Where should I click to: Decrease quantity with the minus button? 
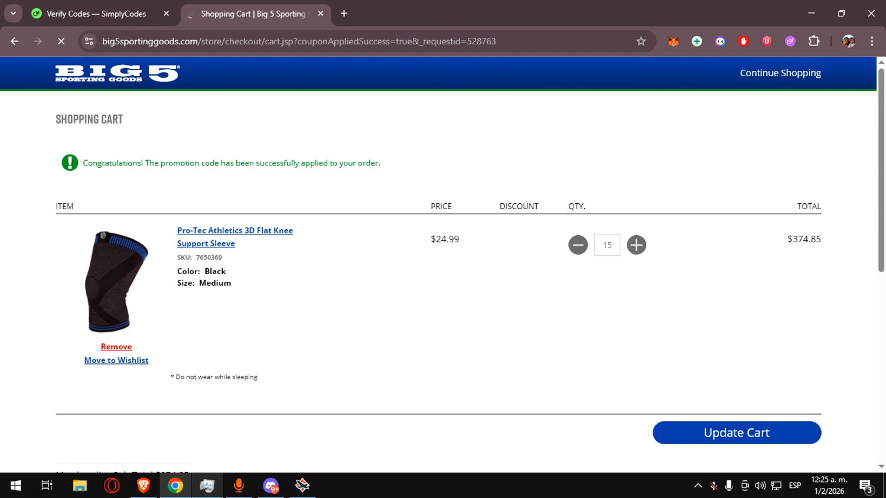(x=578, y=245)
